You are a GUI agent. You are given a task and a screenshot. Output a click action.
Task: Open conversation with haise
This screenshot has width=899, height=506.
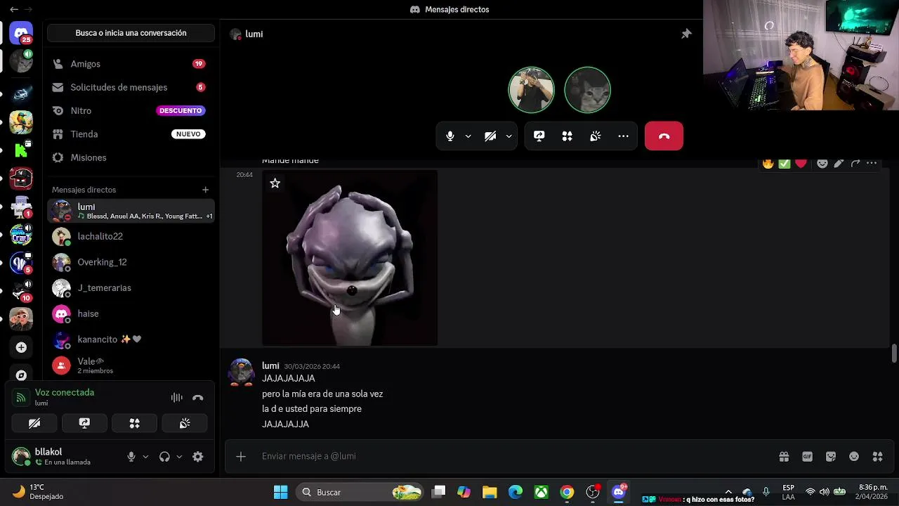131,313
